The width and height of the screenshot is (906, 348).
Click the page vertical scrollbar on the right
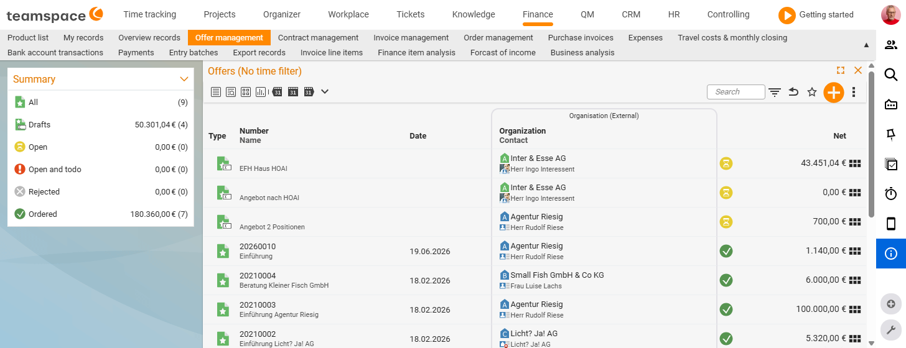871,144
